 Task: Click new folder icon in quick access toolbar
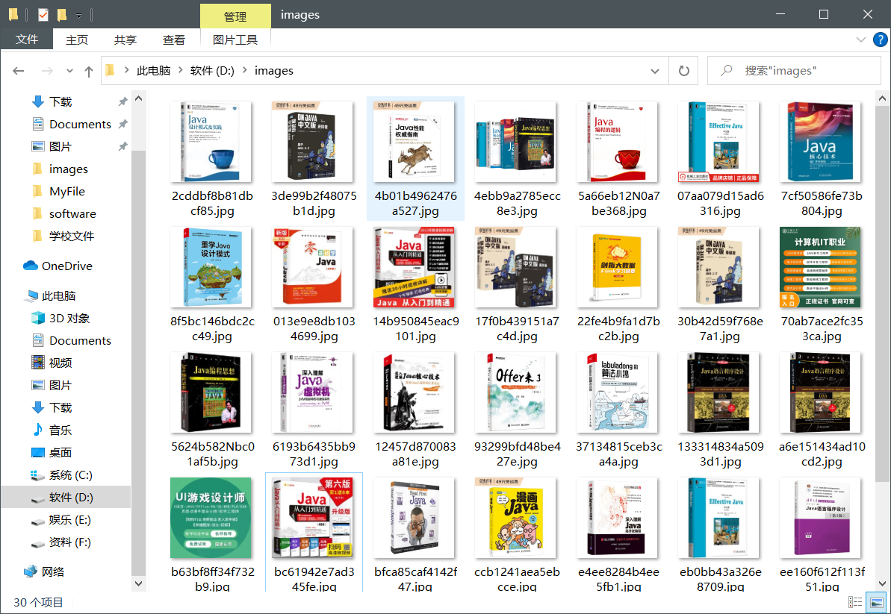click(x=62, y=14)
